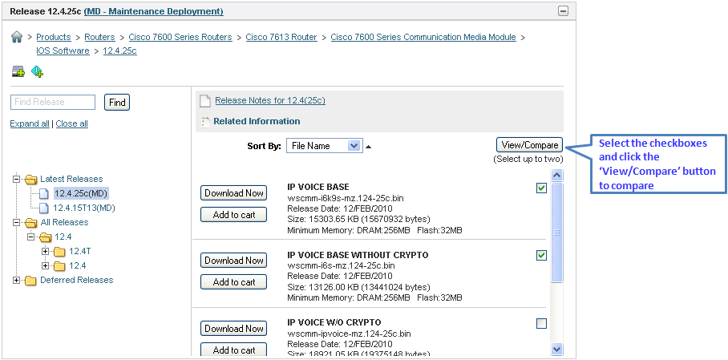Check the IP VOICE W/O CRYPTO checkbox
728x360 pixels.
pos(541,323)
